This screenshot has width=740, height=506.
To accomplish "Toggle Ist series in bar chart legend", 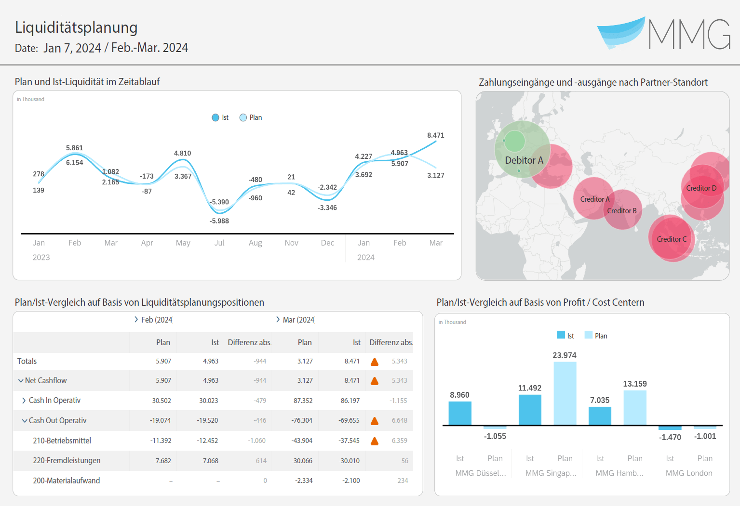I will [x=565, y=336].
